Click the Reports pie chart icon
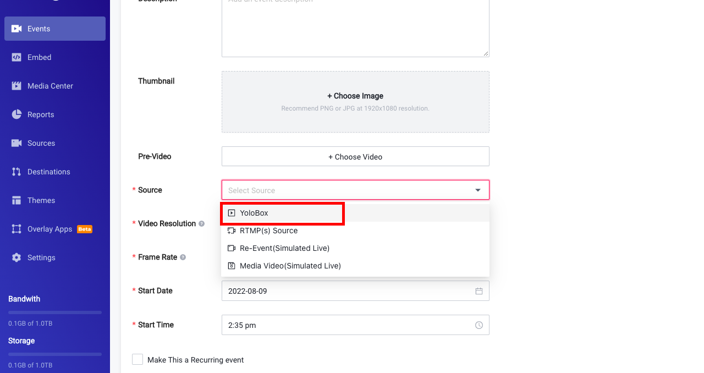 16,114
